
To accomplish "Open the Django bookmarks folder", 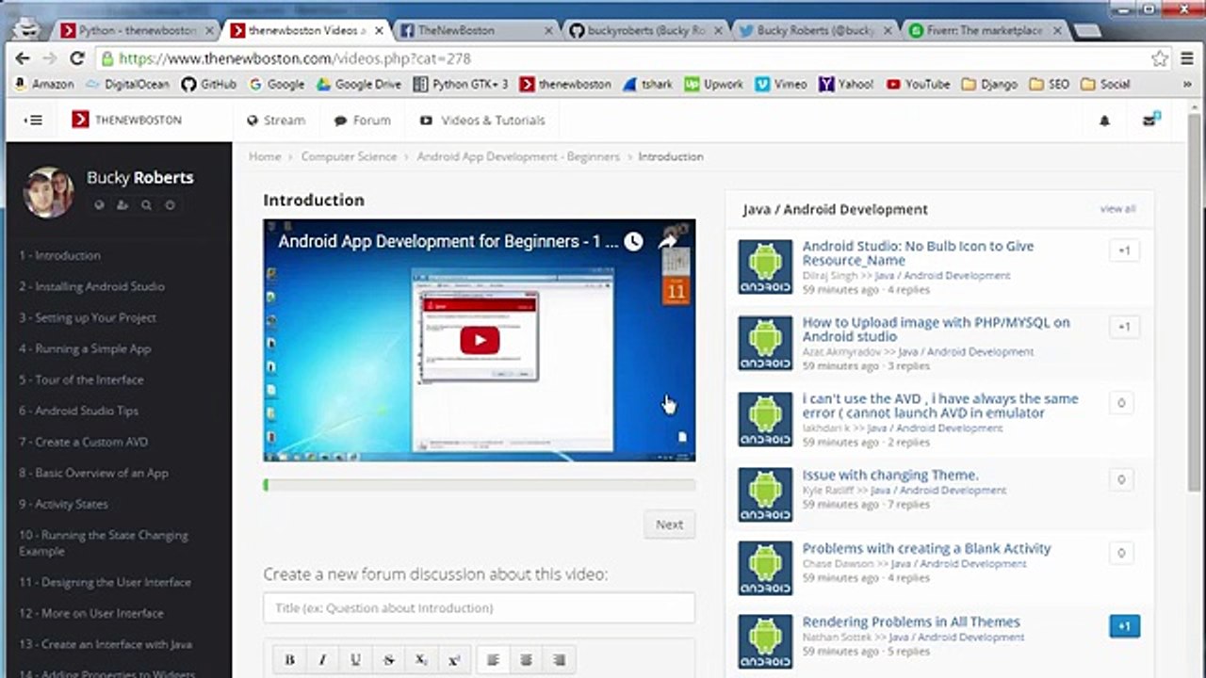I will pos(989,84).
